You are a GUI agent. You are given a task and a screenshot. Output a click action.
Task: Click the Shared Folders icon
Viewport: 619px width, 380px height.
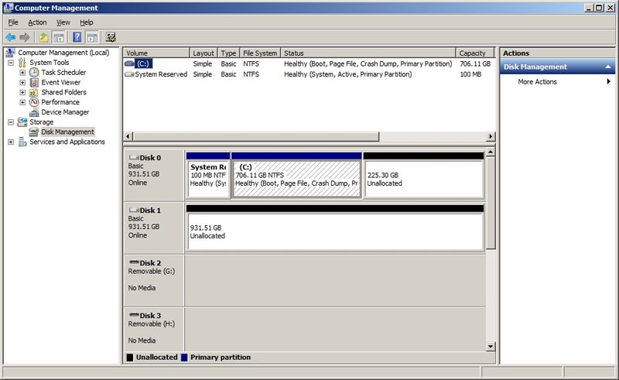click(x=34, y=92)
